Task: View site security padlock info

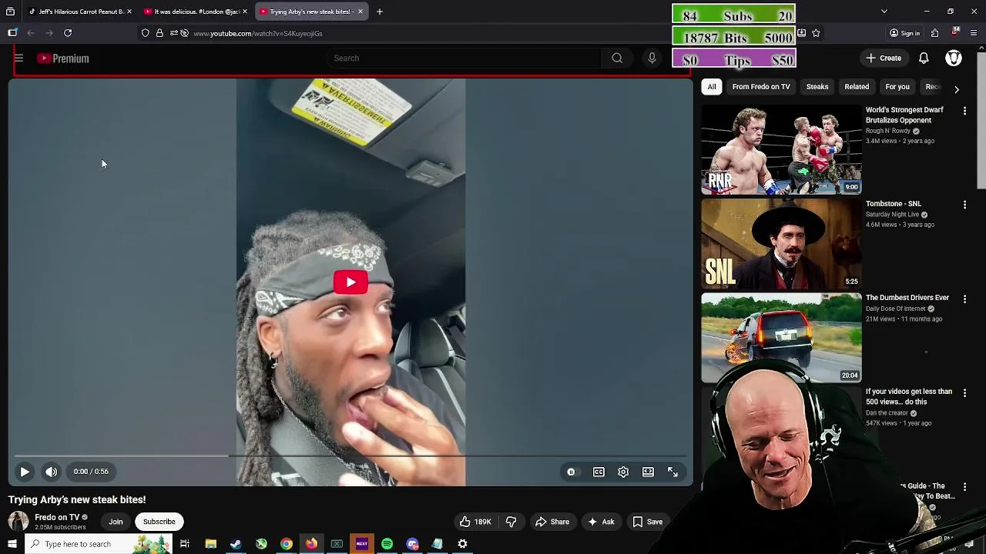Action: tap(159, 33)
